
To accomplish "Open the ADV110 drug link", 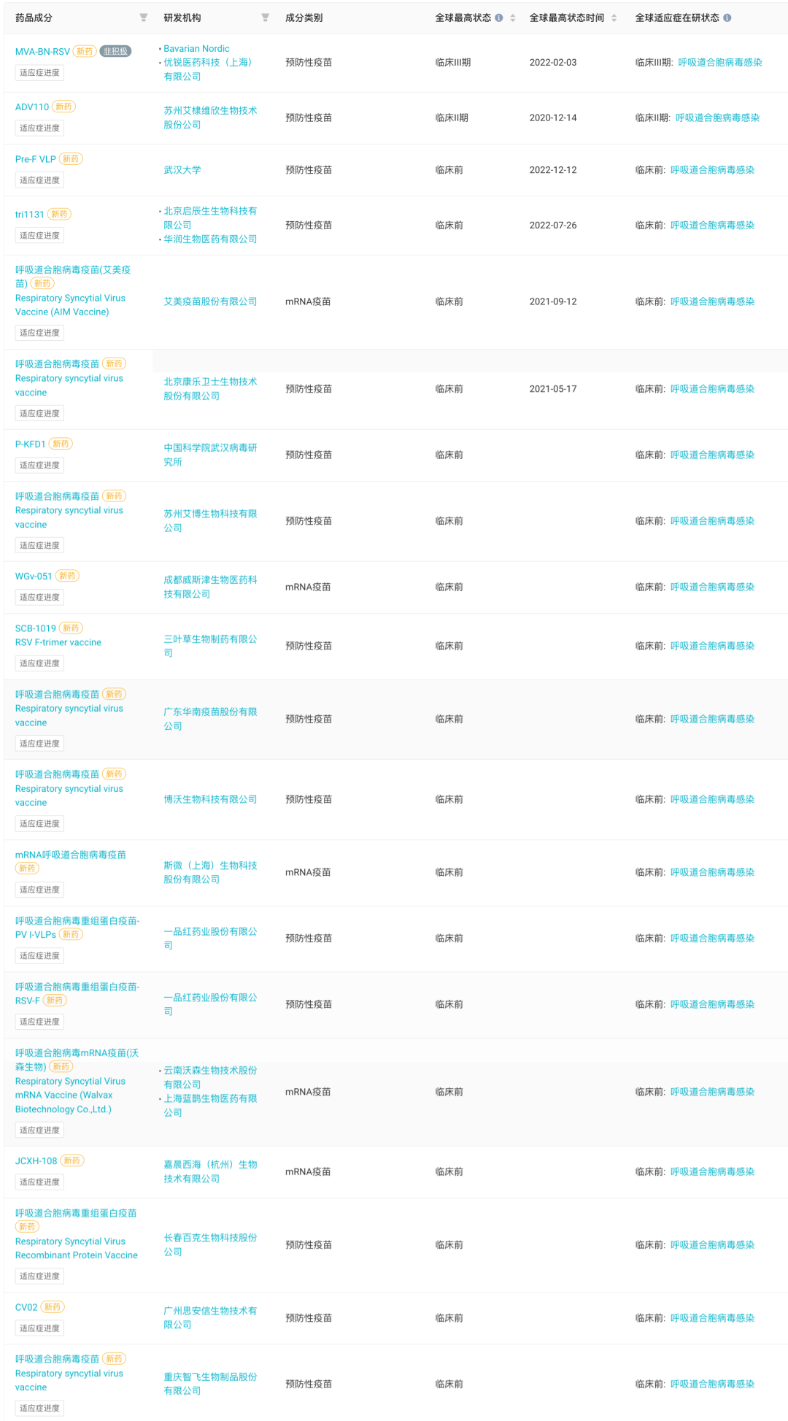I will pos(32,107).
